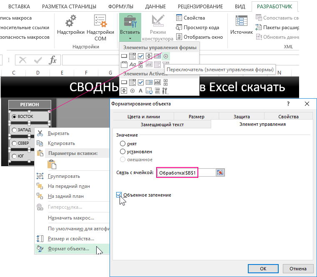Select the ВОСТОК radio button
This screenshot has height=277, width=317.
tap(15, 117)
